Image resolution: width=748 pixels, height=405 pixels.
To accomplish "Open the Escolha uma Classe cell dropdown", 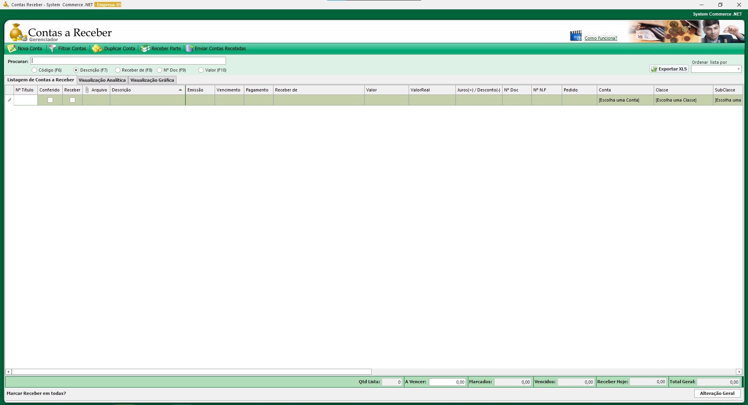I will point(683,100).
